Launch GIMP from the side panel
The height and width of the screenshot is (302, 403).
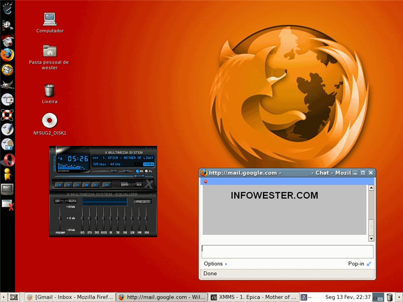coord(7,85)
